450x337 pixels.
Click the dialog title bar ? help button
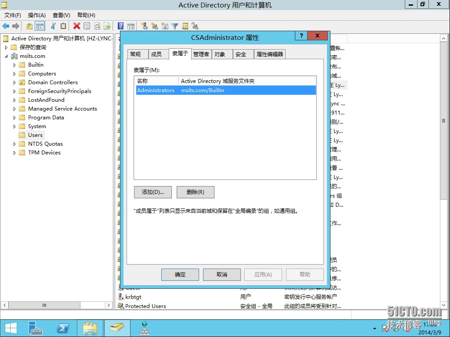301,36
